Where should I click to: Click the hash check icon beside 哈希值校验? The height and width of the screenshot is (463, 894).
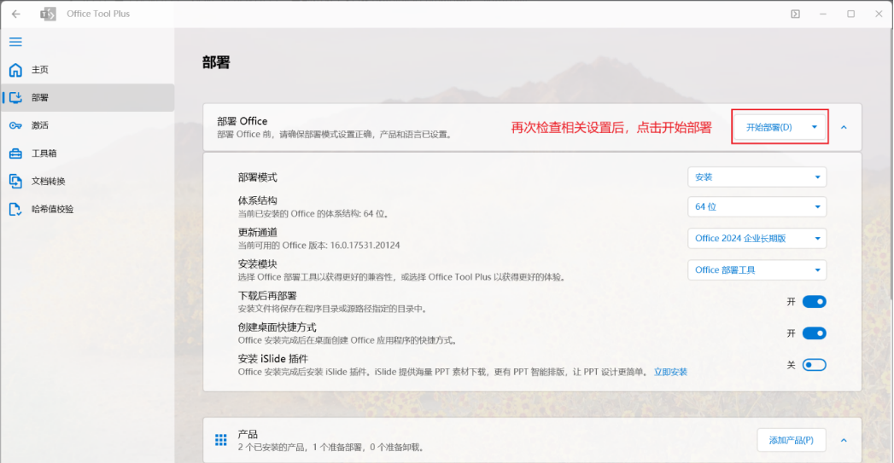point(15,209)
